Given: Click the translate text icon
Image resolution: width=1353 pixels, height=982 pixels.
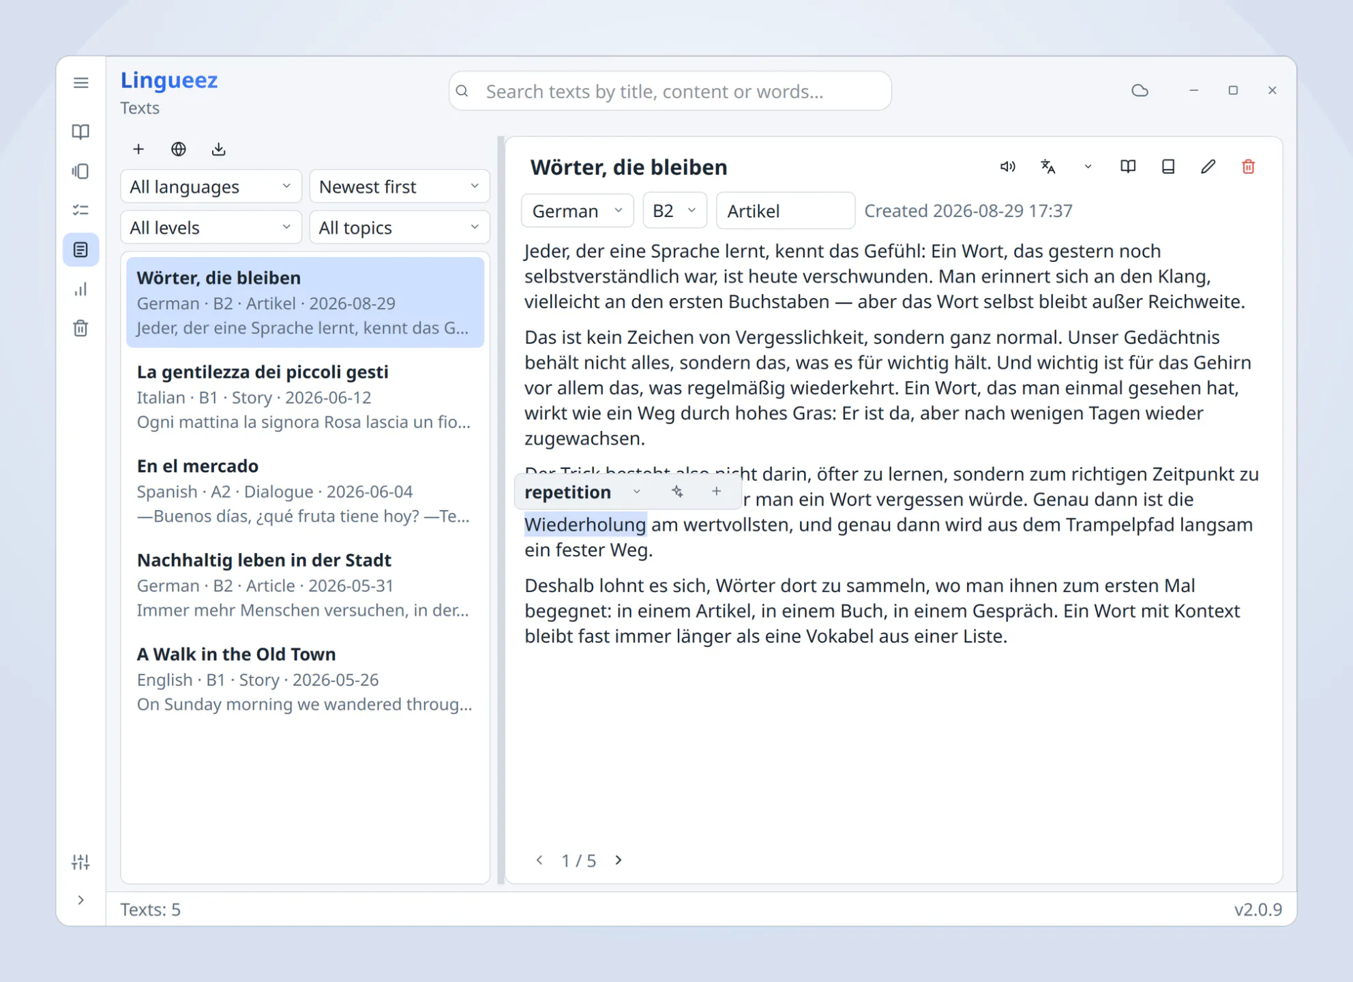Looking at the screenshot, I should tap(1048, 167).
